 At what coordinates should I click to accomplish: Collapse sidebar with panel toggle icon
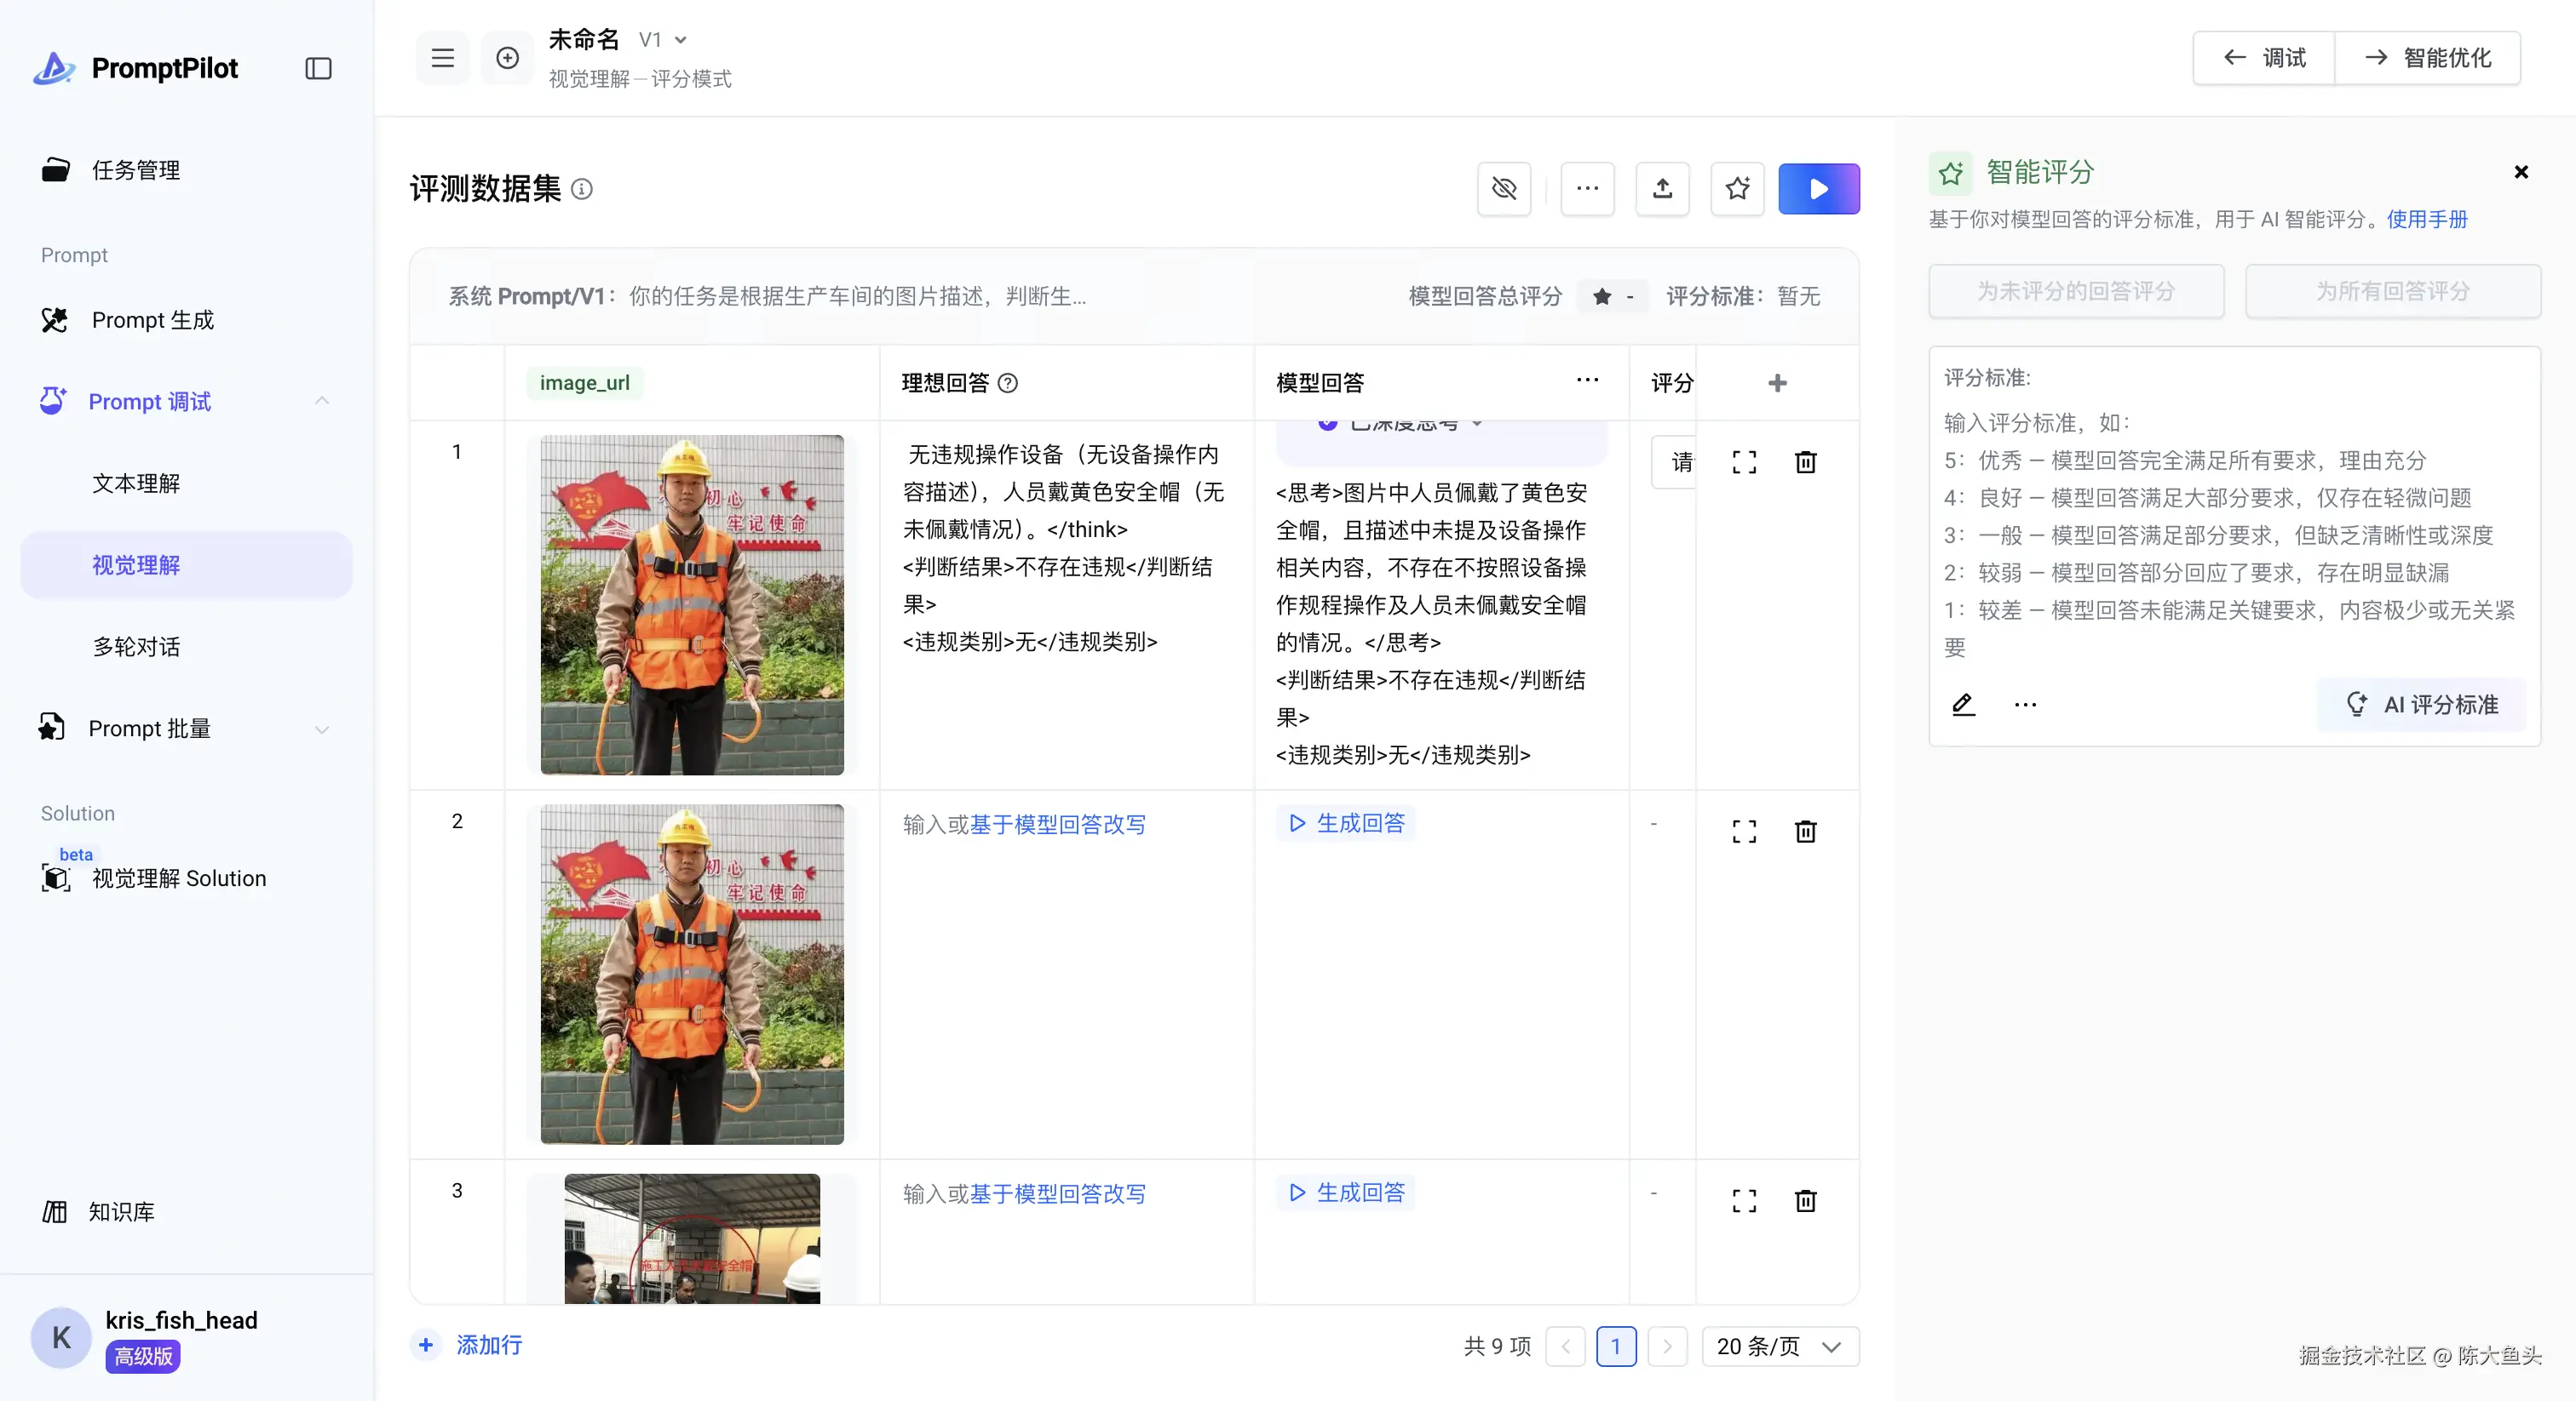pos(318,68)
